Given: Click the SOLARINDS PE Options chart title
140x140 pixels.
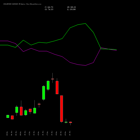Looking at the screenshot, I should pyautogui.click(x=22, y=4).
